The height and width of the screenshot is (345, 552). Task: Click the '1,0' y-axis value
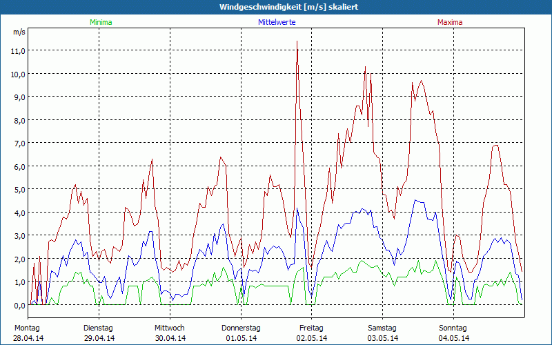pyautogui.click(x=19, y=282)
